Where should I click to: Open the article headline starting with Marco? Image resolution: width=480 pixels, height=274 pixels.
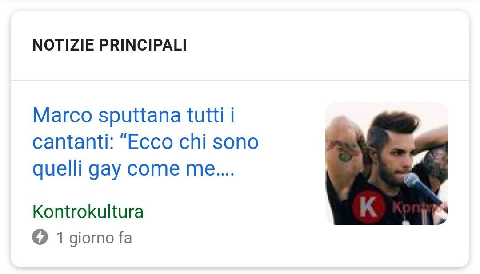point(145,142)
